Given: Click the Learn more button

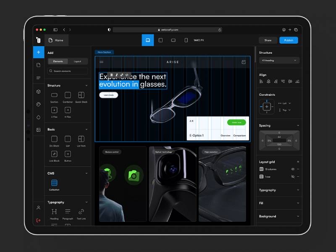Looking at the screenshot, I should click(x=109, y=95).
